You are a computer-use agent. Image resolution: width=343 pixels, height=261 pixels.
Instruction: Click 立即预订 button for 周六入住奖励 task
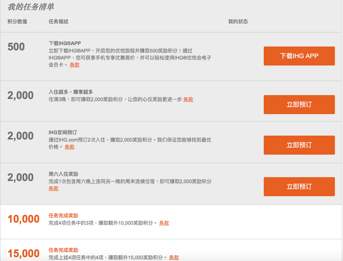pyautogui.click(x=299, y=187)
